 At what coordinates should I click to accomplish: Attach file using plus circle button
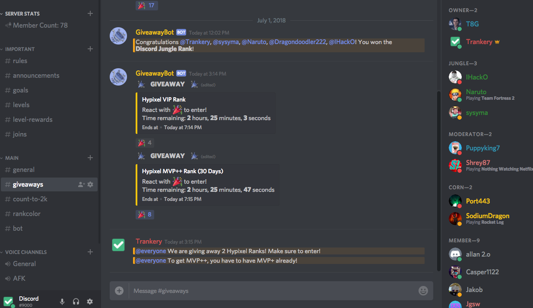coord(119,291)
